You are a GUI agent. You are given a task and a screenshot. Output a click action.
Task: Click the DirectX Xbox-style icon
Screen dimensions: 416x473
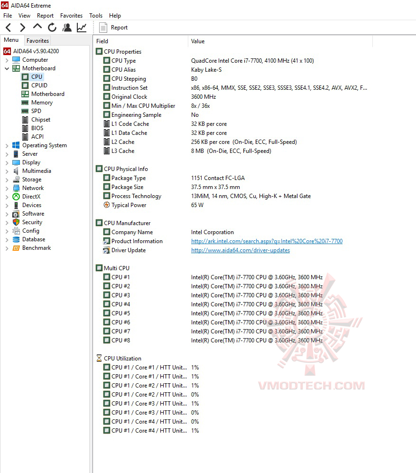(x=16, y=197)
